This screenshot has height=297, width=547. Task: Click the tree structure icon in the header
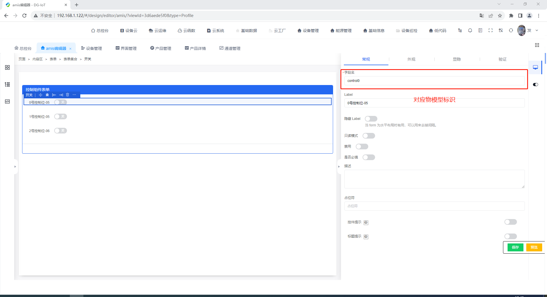460,30
